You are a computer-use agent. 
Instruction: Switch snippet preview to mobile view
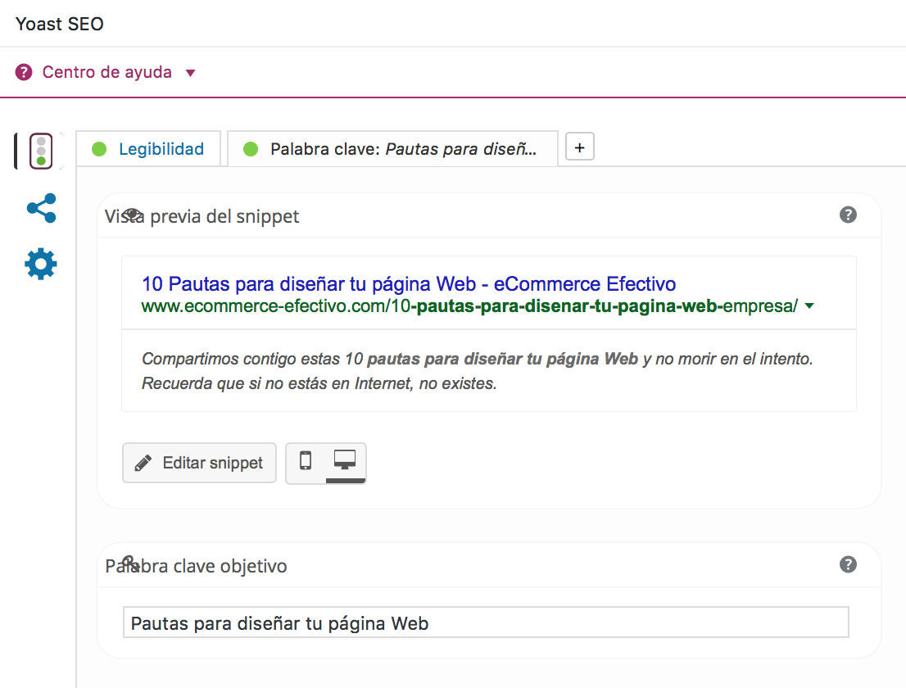tap(306, 462)
